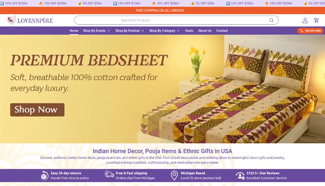Screen dimensions: 325x186
Task: Click Hassle-free returns policy text
Action: click(x=70, y=178)
